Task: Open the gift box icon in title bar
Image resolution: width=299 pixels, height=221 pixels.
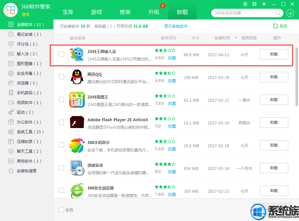Action: (245, 4)
